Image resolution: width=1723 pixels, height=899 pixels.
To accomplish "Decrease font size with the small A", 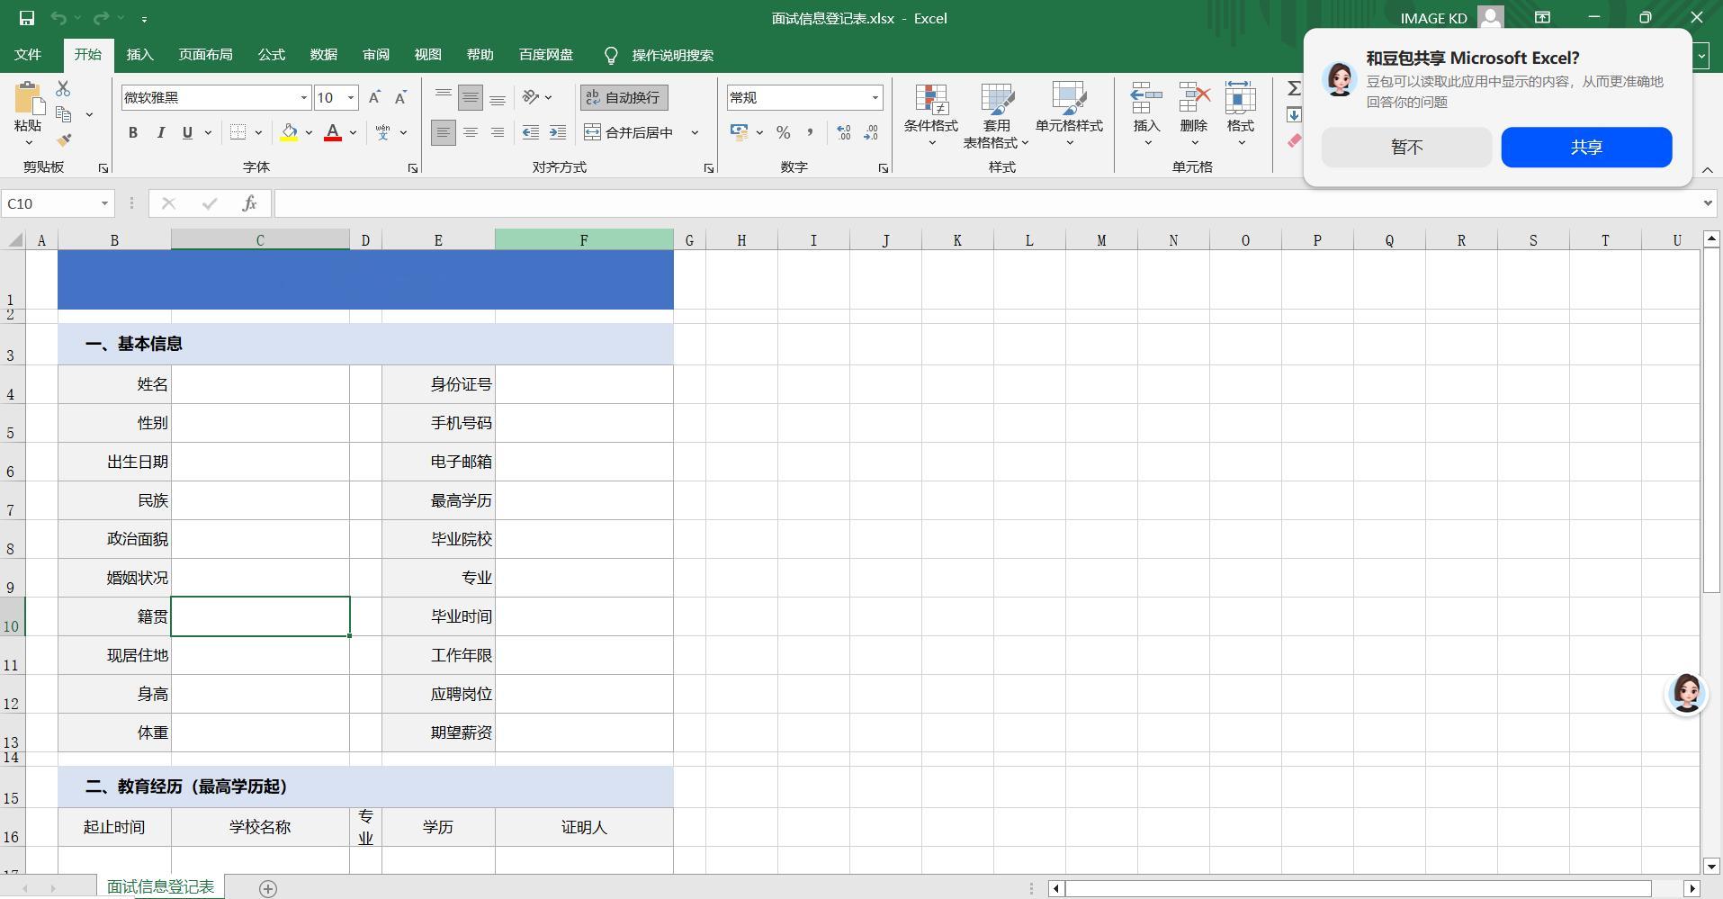I will coord(401,97).
